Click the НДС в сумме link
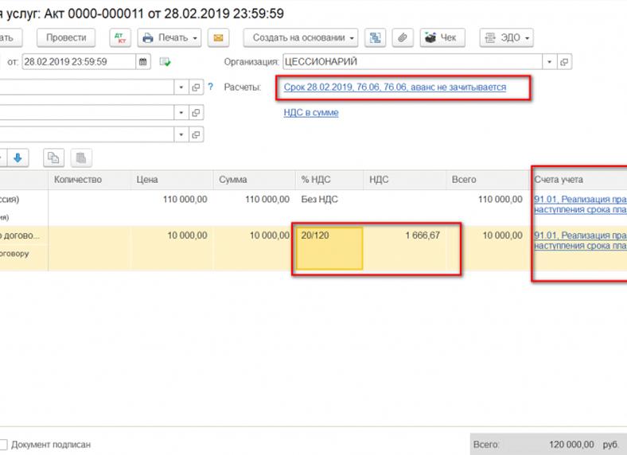The image size is (627, 455). point(311,113)
